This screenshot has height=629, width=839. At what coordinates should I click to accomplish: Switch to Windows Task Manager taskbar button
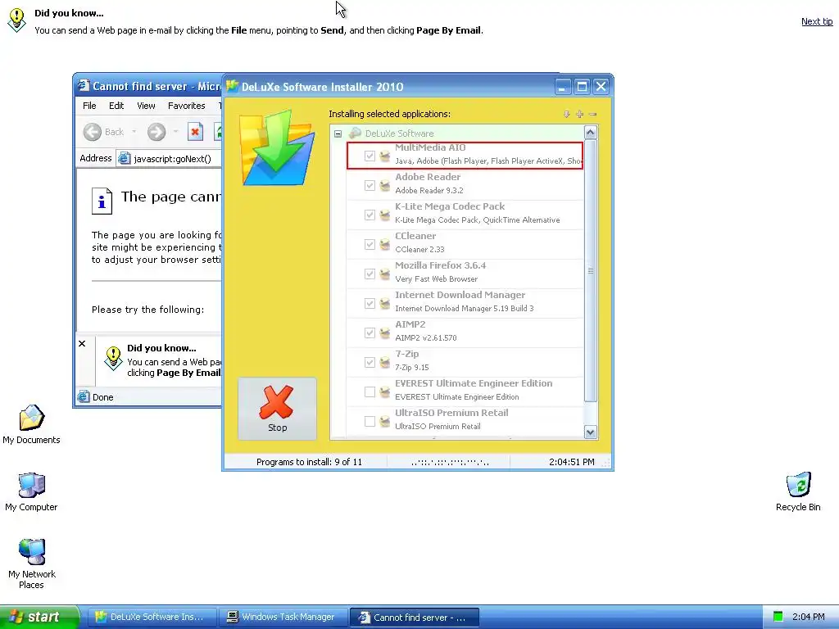tap(283, 617)
